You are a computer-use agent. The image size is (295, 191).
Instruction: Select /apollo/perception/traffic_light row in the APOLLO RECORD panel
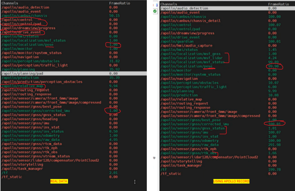click(x=193, y=87)
